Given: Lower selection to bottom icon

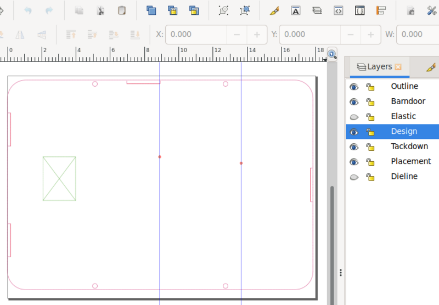Looking at the screenshot, I should pos(135,35).
